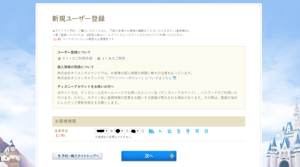Click ディズニーアカウントをお使いの方へ heading

point(86,86)
